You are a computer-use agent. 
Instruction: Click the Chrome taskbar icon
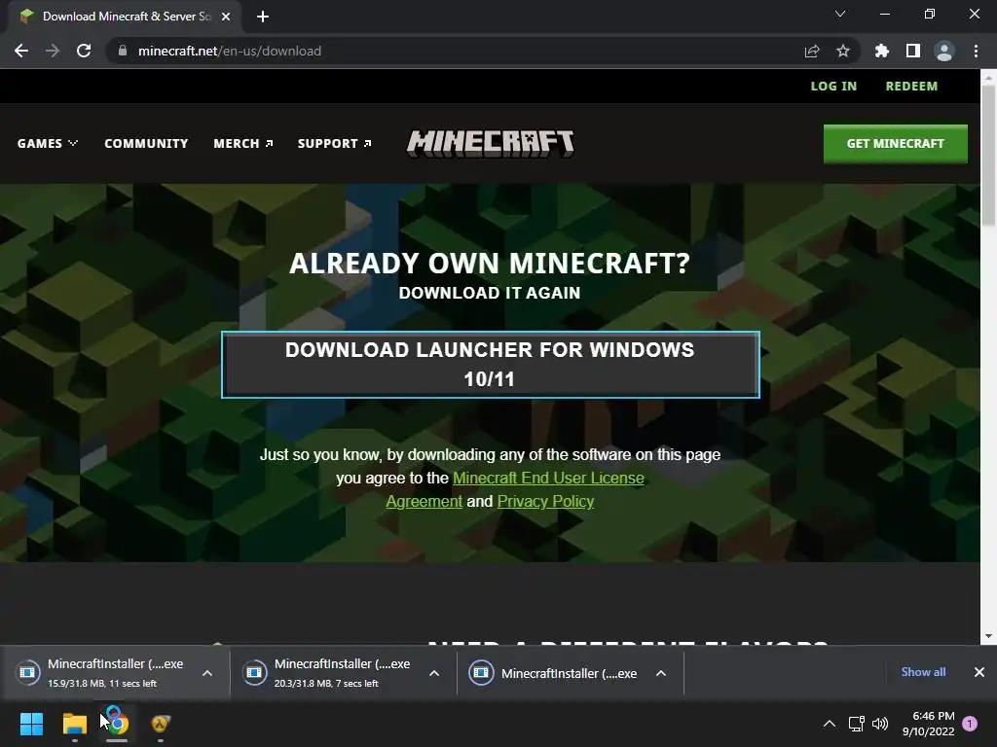tap(117, 724)
